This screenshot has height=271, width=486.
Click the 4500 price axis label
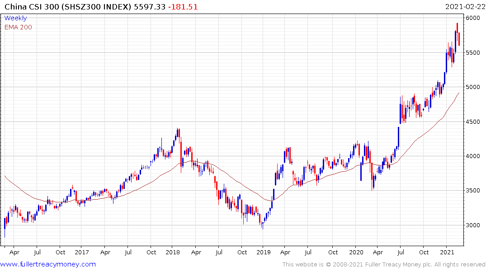(x=473, y=121)
